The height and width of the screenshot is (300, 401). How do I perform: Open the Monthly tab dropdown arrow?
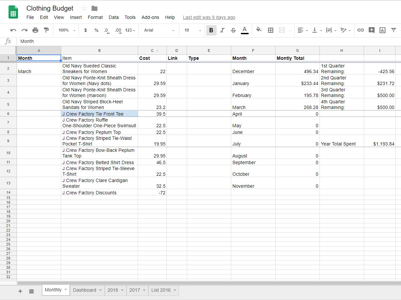tap(66, 290)
